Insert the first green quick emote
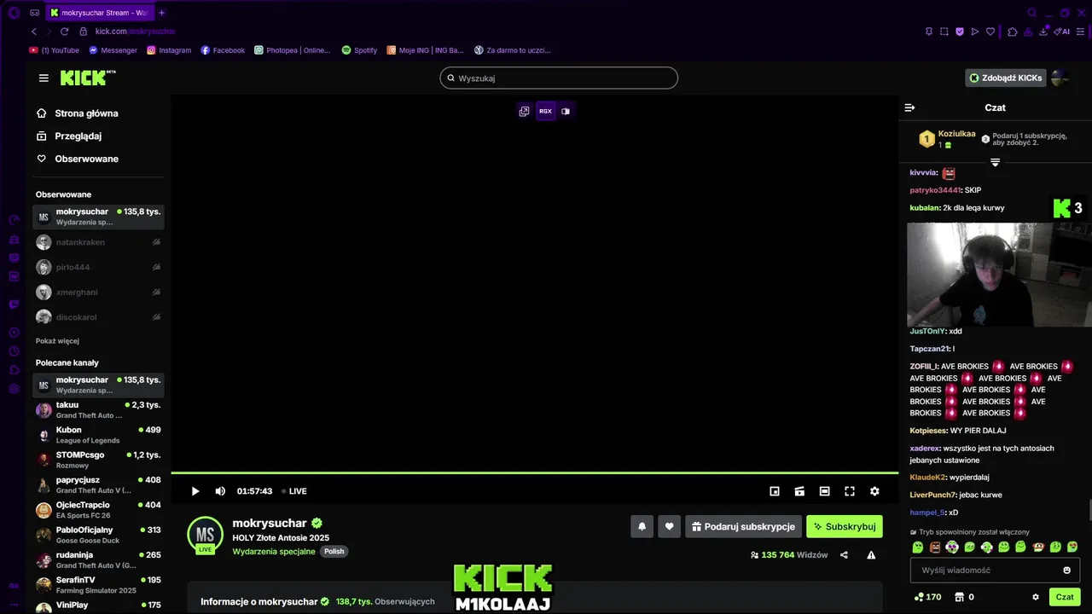The width and height of the screenshot is (1092, 614). (x=918, y=547)
